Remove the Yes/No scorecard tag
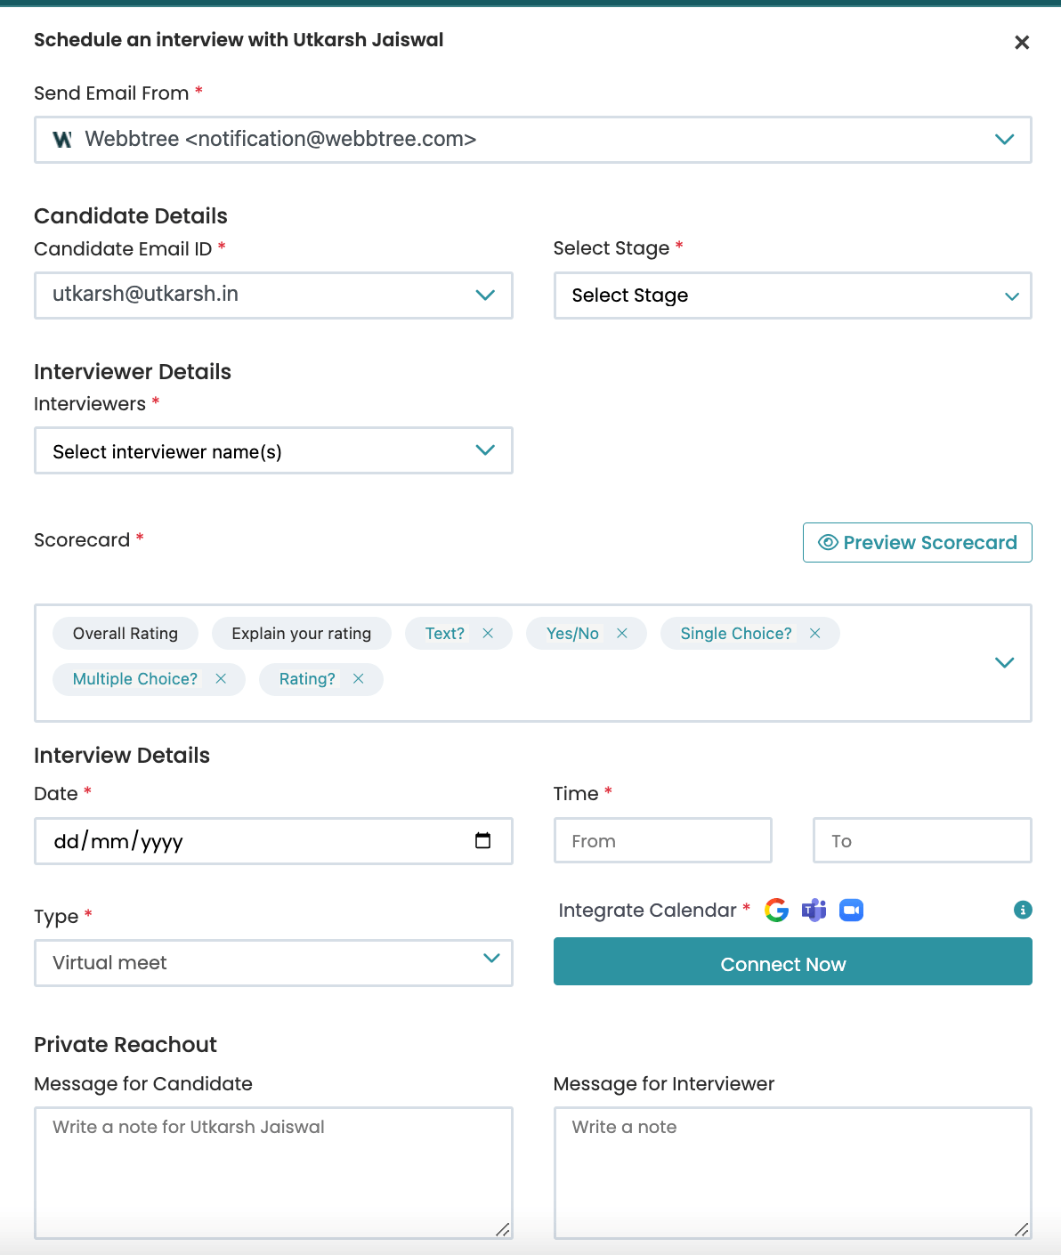The width and height of the screenshot is (1061, 1255). [622, 633]
